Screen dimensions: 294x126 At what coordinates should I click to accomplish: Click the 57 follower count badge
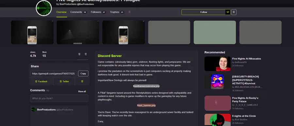[228, 12]
